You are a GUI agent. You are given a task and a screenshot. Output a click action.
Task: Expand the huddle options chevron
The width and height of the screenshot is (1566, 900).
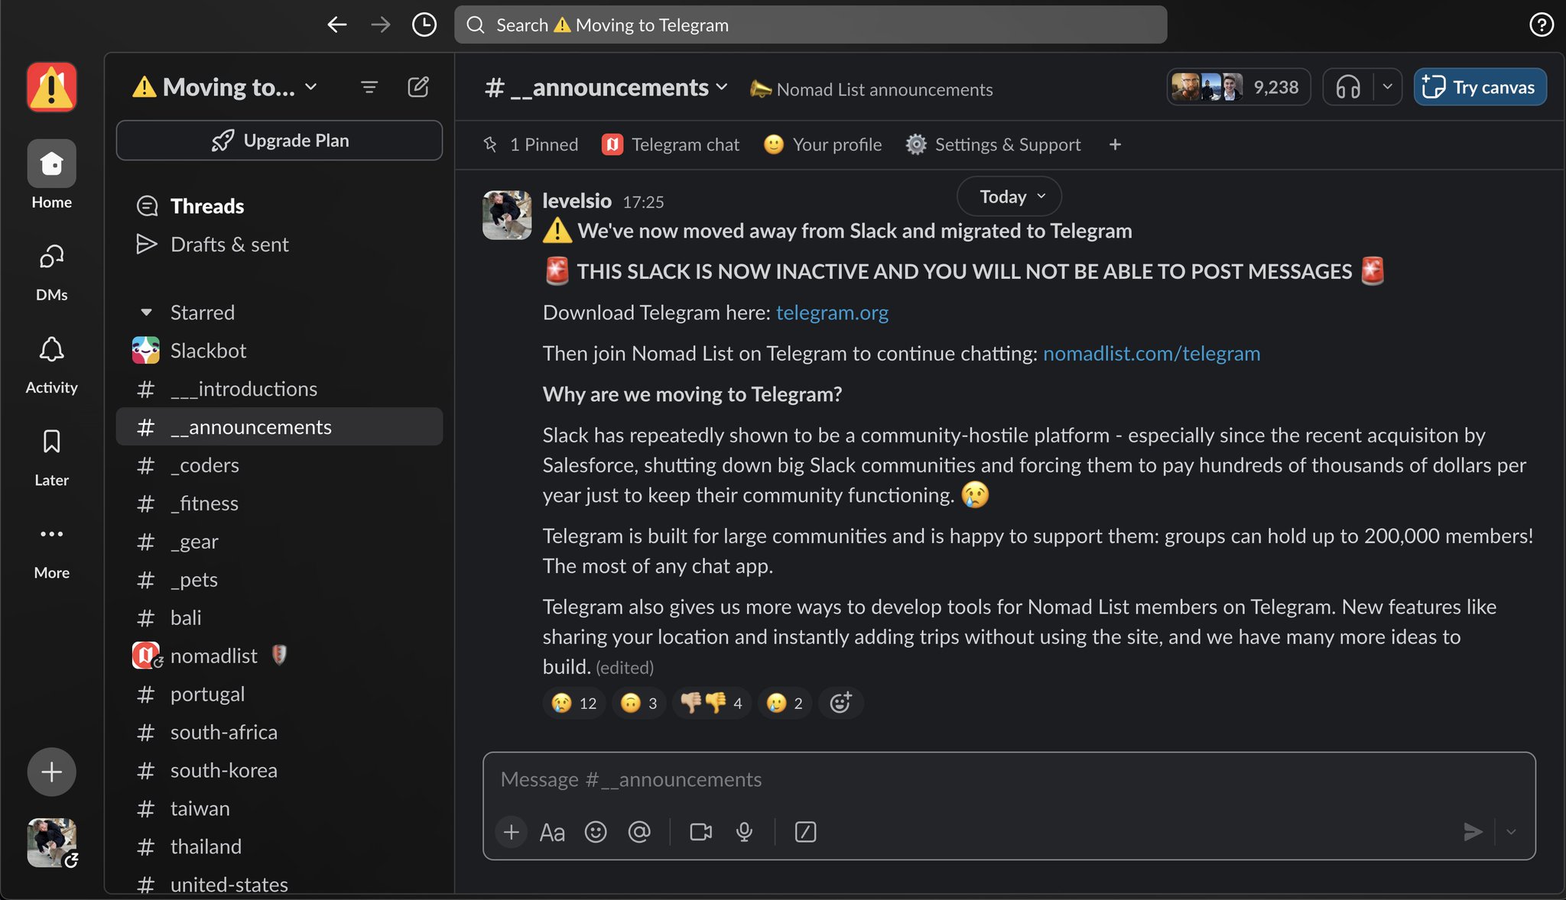pyautogui.click(x=1387, y=87)
